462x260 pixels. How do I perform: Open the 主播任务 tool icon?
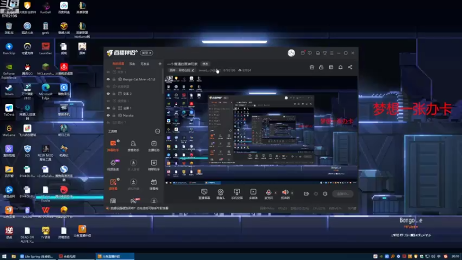(x=154, y=146)
